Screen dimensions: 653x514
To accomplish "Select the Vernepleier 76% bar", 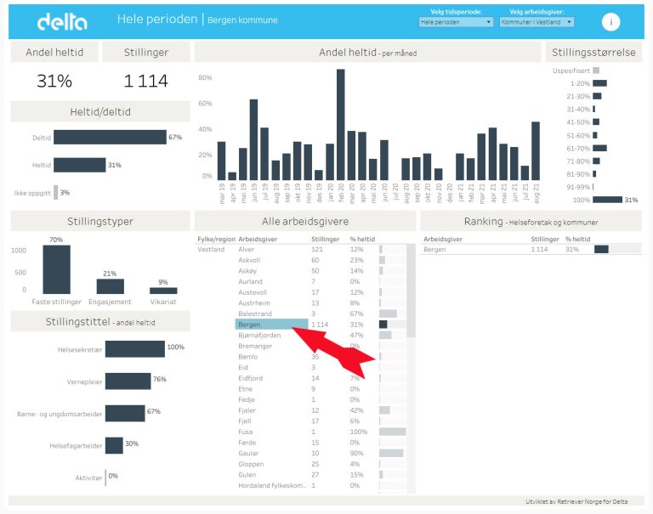I will coord(128,381).
